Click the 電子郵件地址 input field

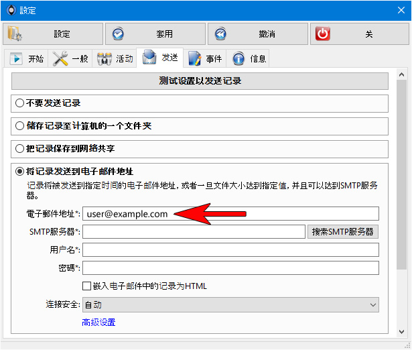point(230,214)
